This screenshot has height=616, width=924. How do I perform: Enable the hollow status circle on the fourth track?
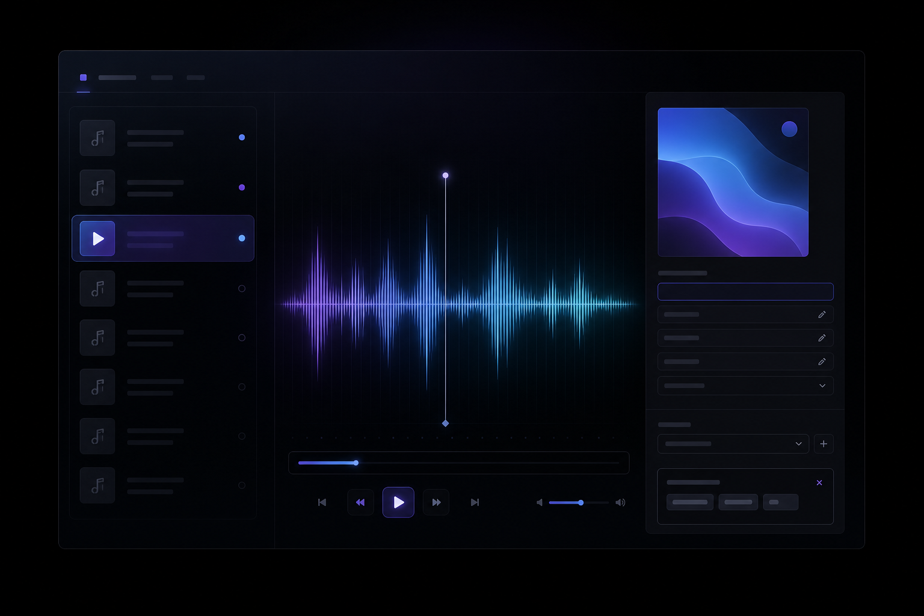point(242,289)
